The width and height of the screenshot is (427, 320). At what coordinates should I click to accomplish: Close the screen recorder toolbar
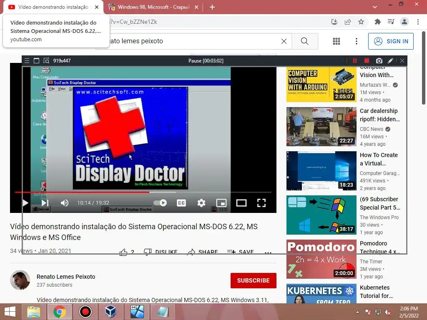click(x=402, y=61)
